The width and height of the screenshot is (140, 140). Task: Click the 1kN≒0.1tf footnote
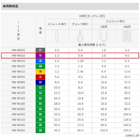[x=132, y=136]
